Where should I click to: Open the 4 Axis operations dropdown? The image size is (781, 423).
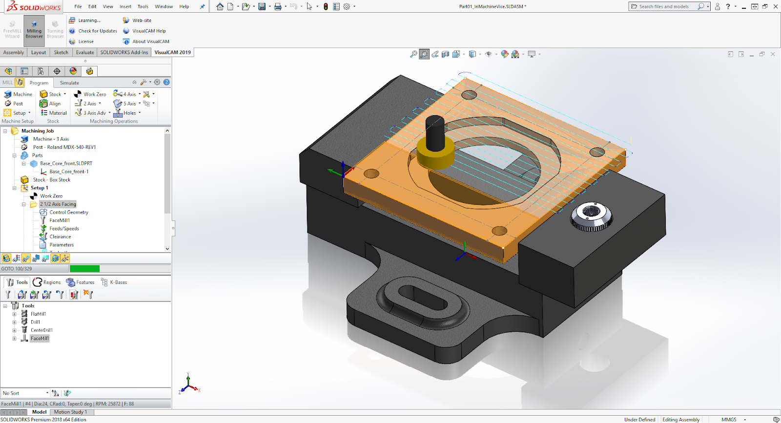point(140,94)
